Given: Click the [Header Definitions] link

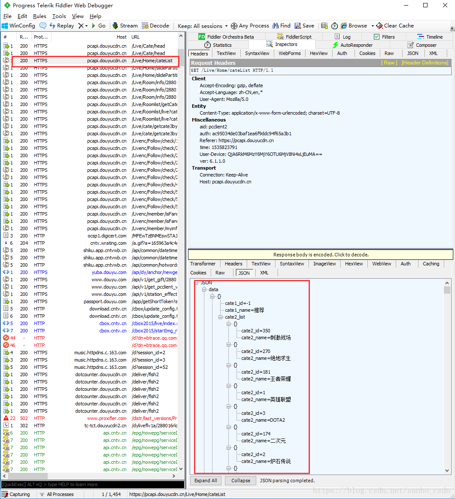Looking at the screenshot, I should click(x=425, y=63).
